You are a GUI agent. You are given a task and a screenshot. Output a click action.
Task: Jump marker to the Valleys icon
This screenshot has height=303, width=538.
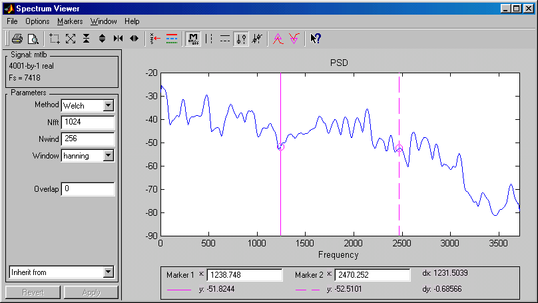pyautogui.click(x=294, y=39)
